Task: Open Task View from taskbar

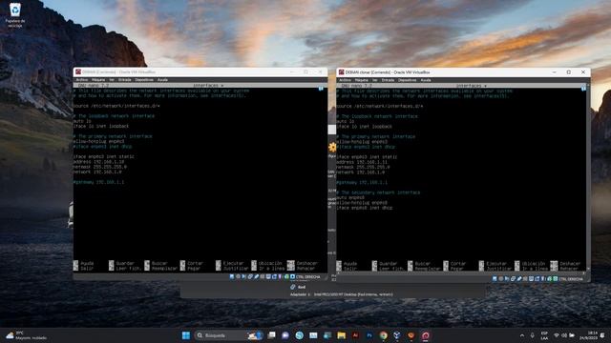Action: (x=271, y=335)
